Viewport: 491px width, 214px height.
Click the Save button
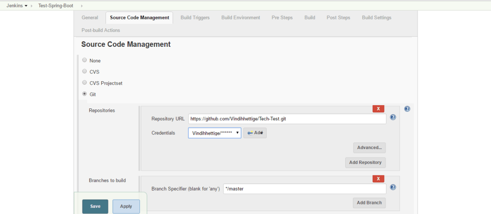(95, 206)
